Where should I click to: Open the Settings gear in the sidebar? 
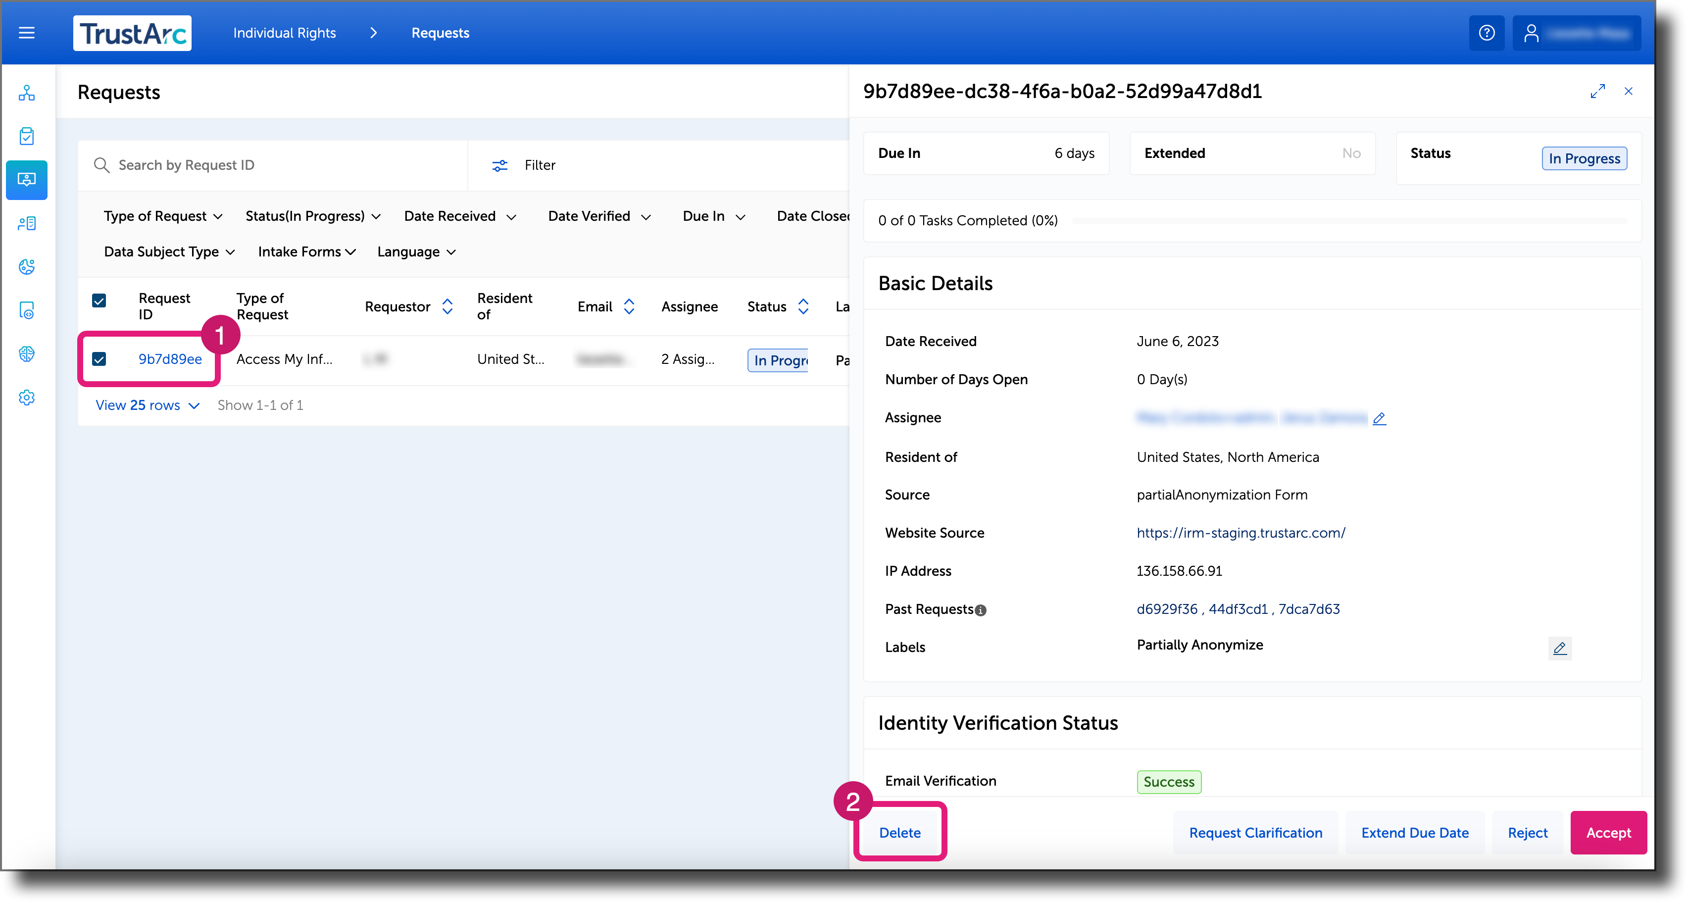tap(27, 398)
